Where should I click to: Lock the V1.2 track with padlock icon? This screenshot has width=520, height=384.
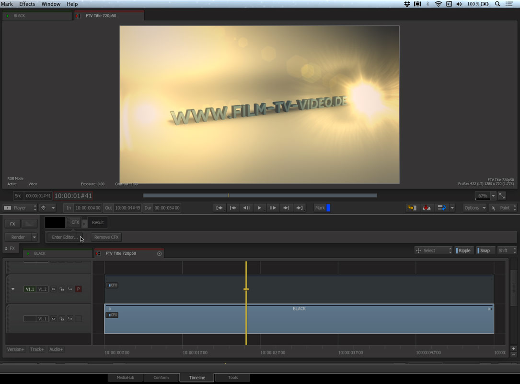tap(62, 289)
